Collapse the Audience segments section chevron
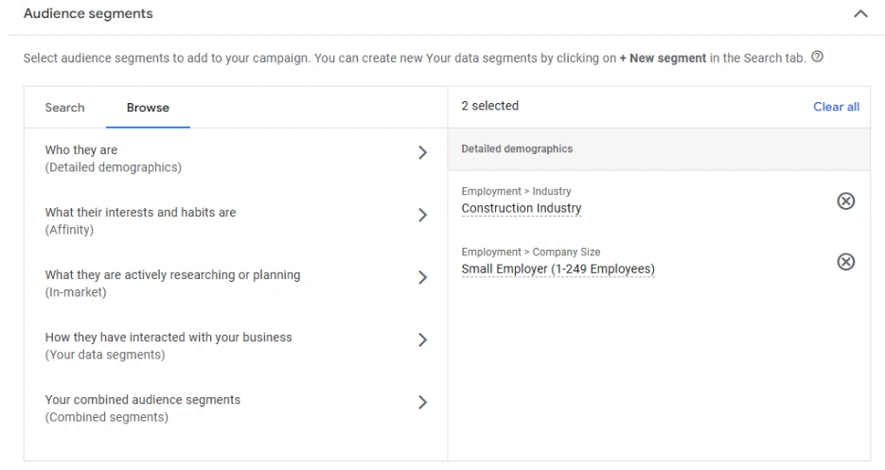 [x=859, y=14]
